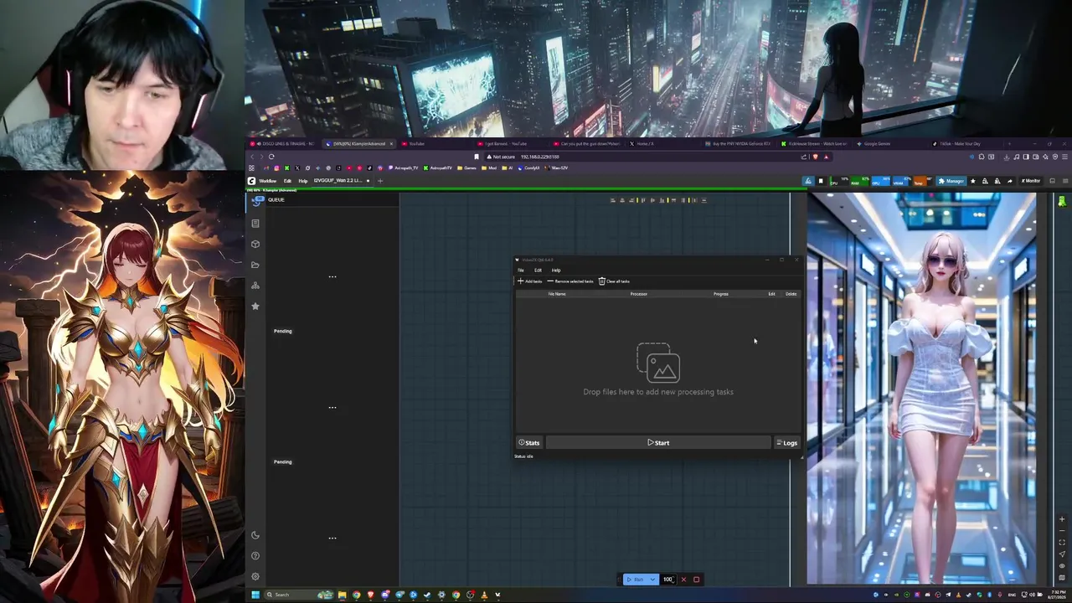Click Add tasks in Video2X window
This screenshot has height=603, width=1072.
(x=529, y=281)
